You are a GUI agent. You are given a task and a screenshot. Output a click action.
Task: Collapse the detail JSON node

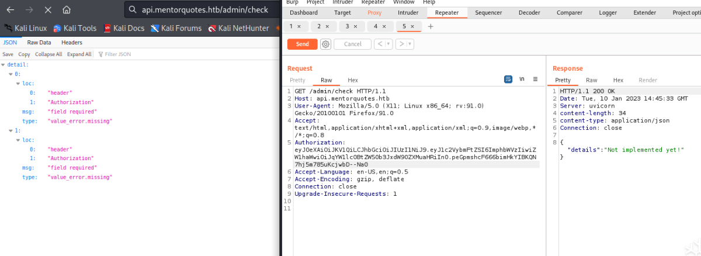point(4,64)
